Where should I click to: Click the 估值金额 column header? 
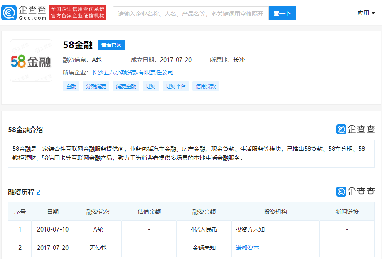click(x=149, y=212)
